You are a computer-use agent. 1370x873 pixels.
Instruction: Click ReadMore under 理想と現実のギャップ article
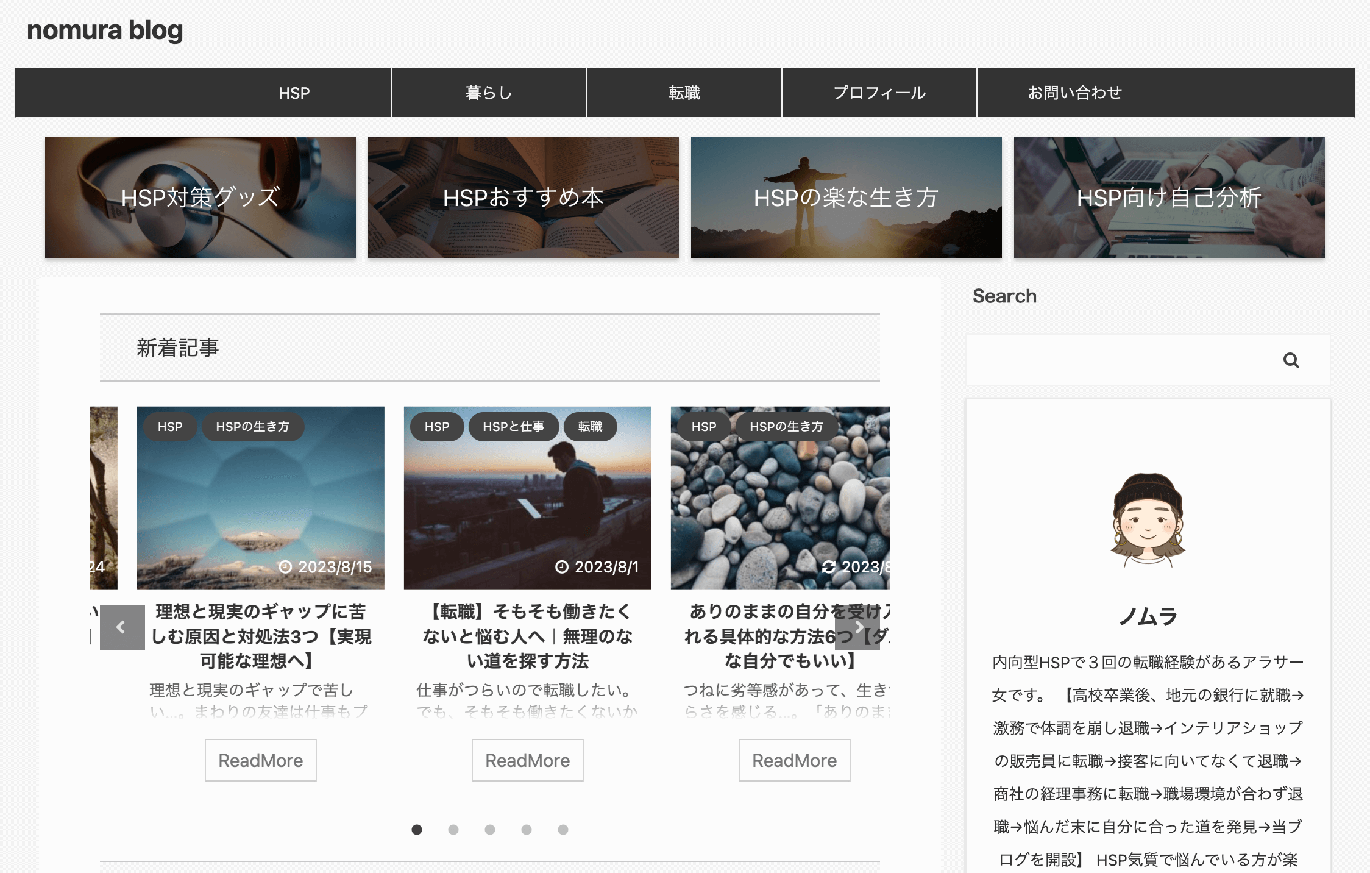261,760
